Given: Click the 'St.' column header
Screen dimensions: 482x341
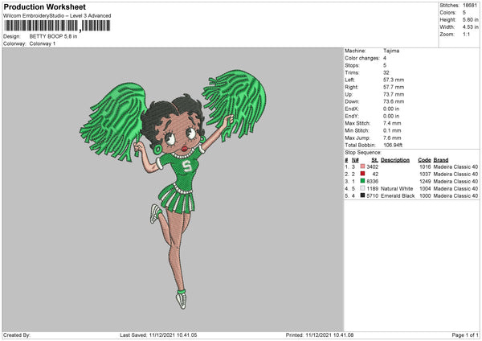Looking at the screenshot, I should [x=374, y=160].
